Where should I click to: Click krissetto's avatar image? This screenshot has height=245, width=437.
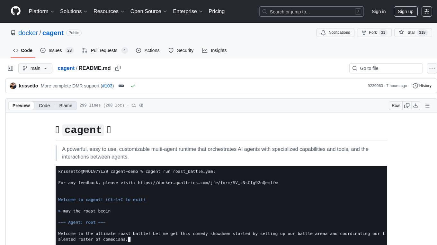tap(13, 86)
